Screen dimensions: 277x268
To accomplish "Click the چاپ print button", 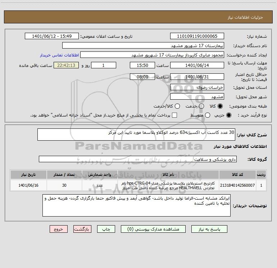I will coord(106,229).
